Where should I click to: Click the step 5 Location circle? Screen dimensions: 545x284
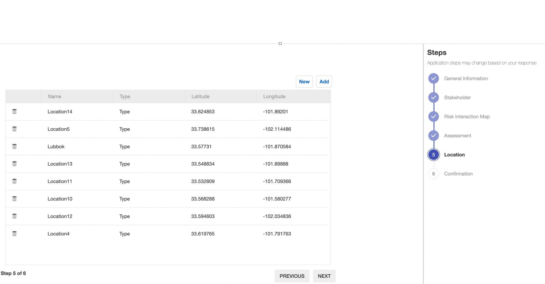click(433, 155)
